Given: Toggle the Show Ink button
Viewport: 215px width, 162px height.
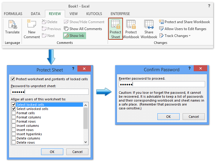Looking at the screenshot, I should coord(74,36).
